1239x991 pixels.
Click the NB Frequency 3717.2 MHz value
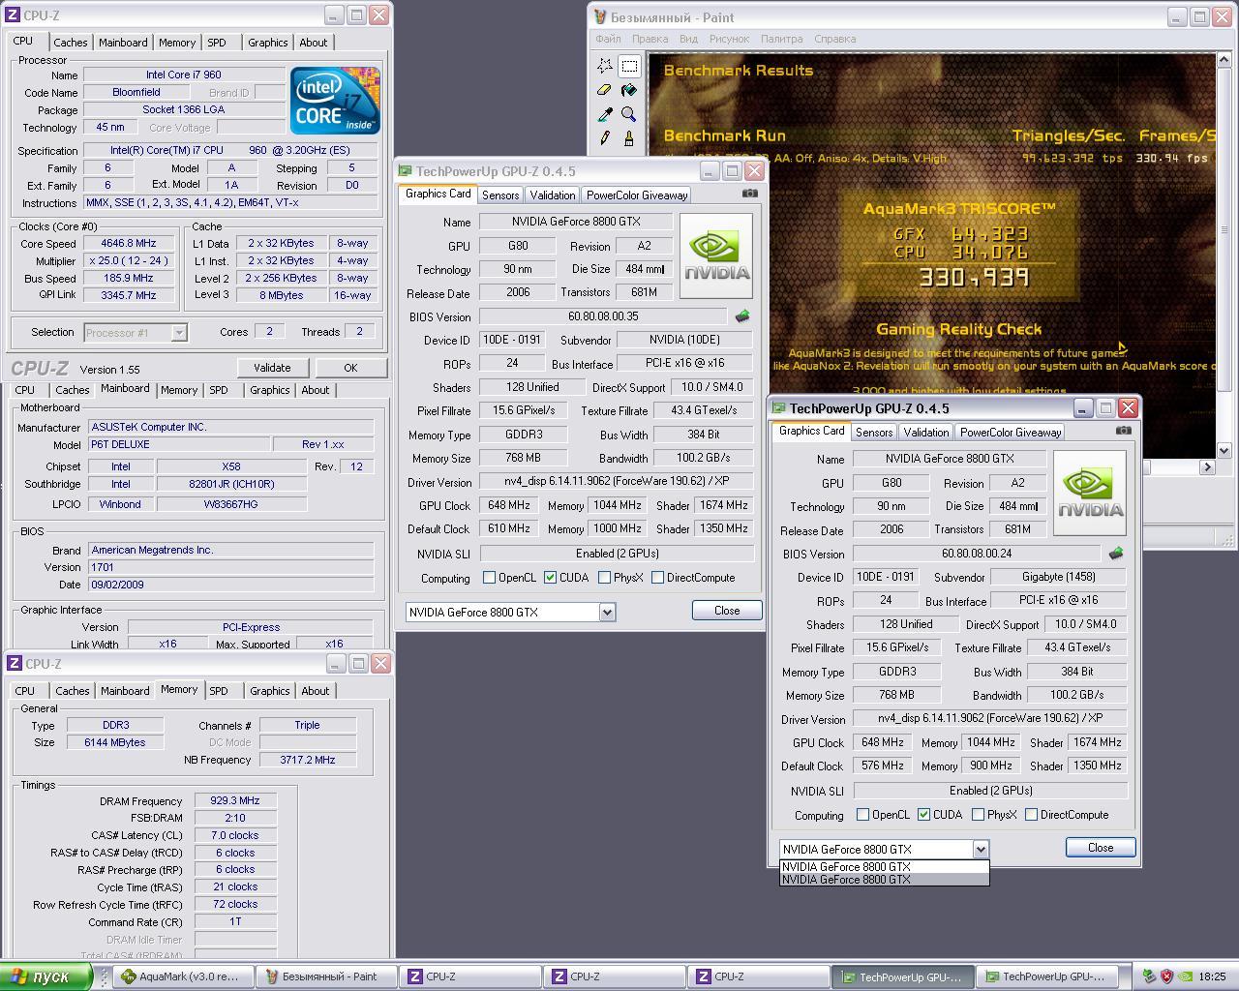308,760
